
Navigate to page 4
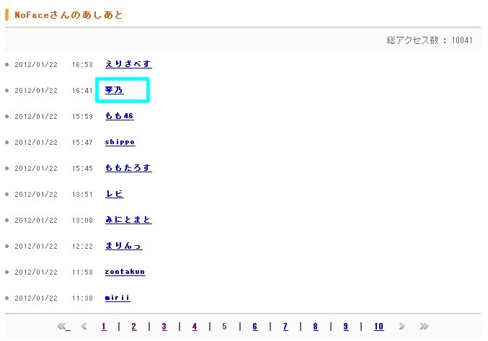coord(195,327)
